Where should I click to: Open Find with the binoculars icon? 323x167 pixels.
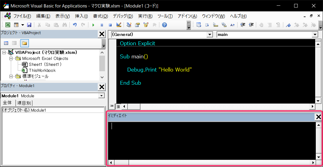pos(64,25)
